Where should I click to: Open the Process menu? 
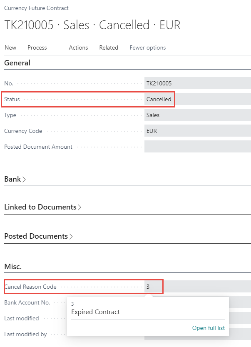37,47
